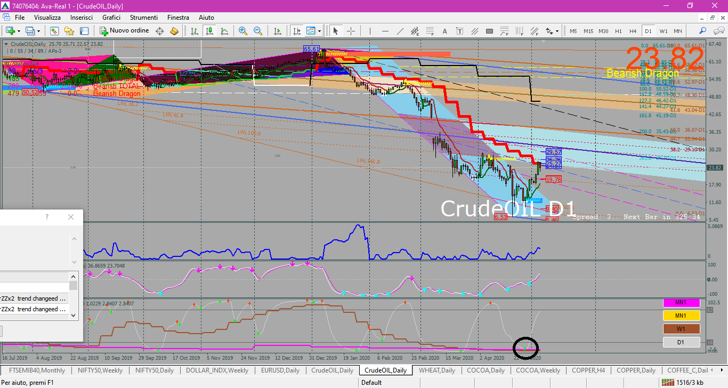Click the dialog's question mark help button
This screenshot has height=388, width=728.
tap(47, 217)
